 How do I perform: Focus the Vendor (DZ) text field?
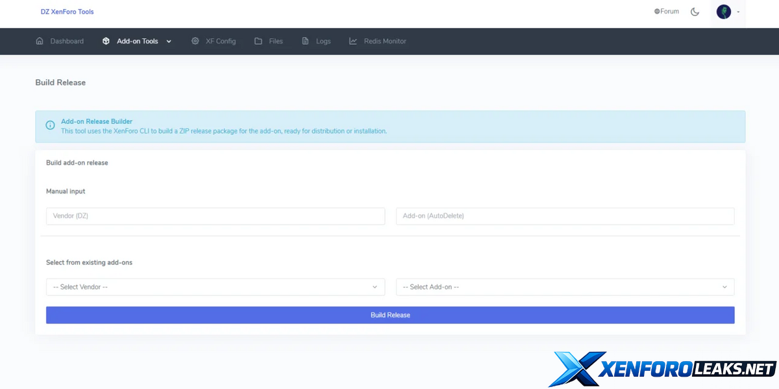click(x=215, y=216)
